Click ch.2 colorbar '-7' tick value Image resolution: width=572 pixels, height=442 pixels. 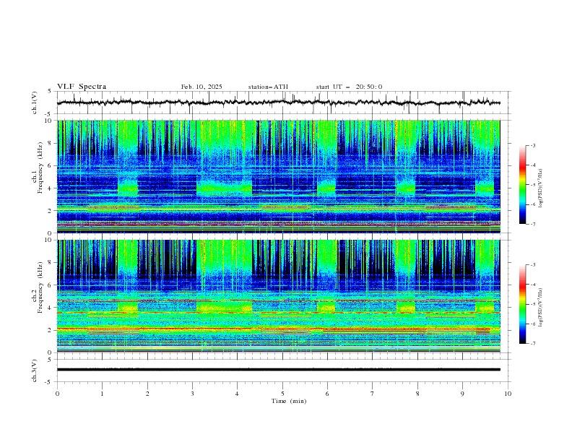(x=532, y=344)
